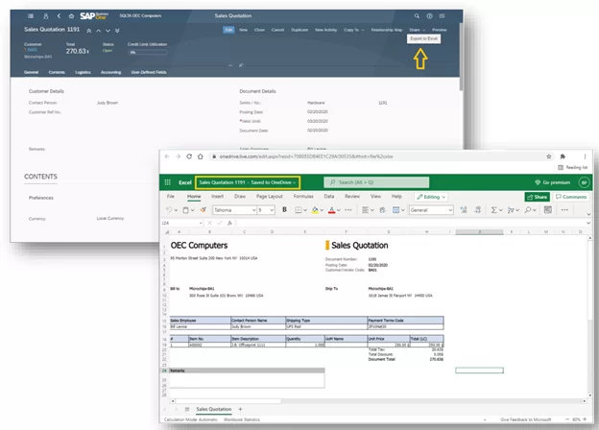Click New Activity in SAP toolbar

coord(325,30)
